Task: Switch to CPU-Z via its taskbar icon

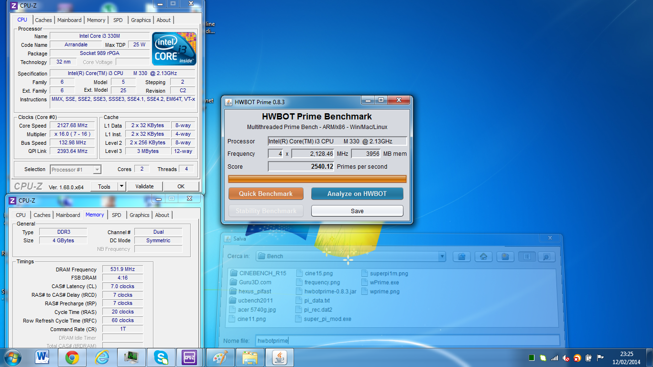Action: point(190,357)
